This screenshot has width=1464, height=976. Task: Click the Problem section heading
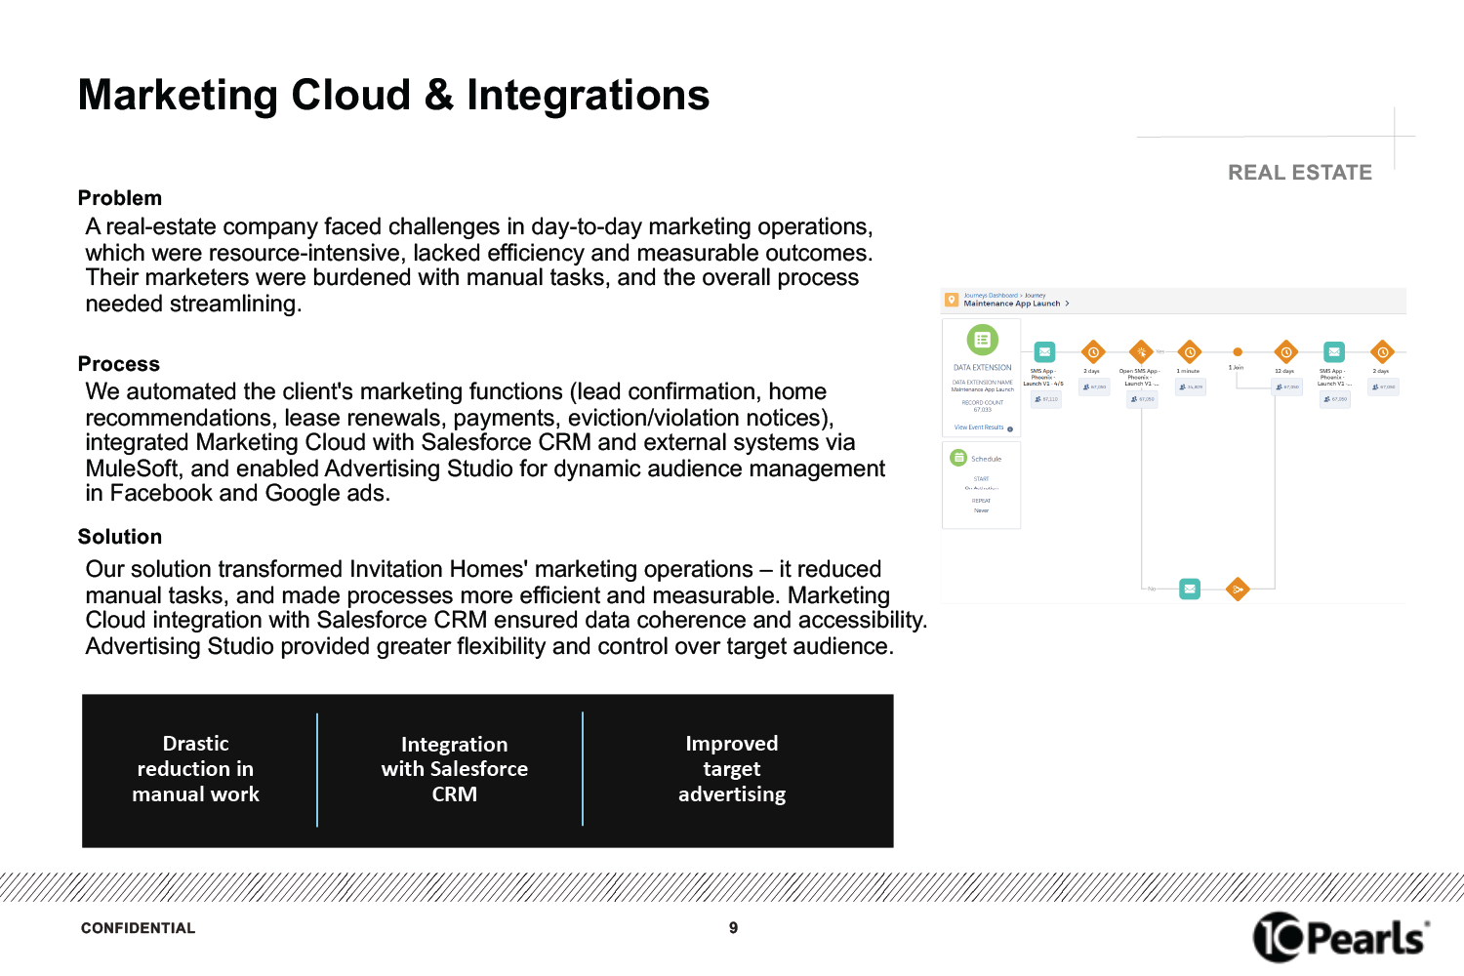[x=120, y=198]
